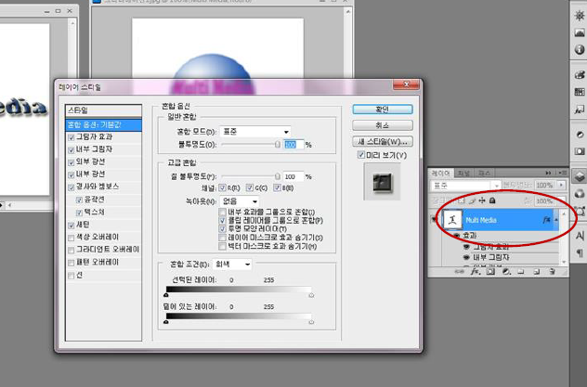Click the 확인 button
The height and width of the screenshot is (387, 587).
click(383, 110)
